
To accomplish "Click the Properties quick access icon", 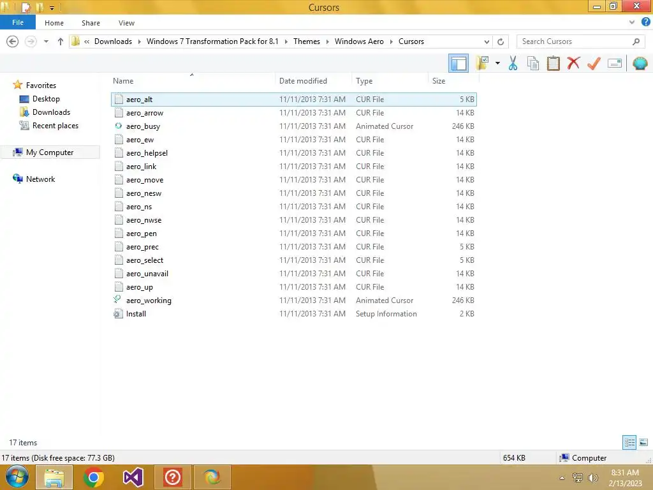I will pos(26,7).
